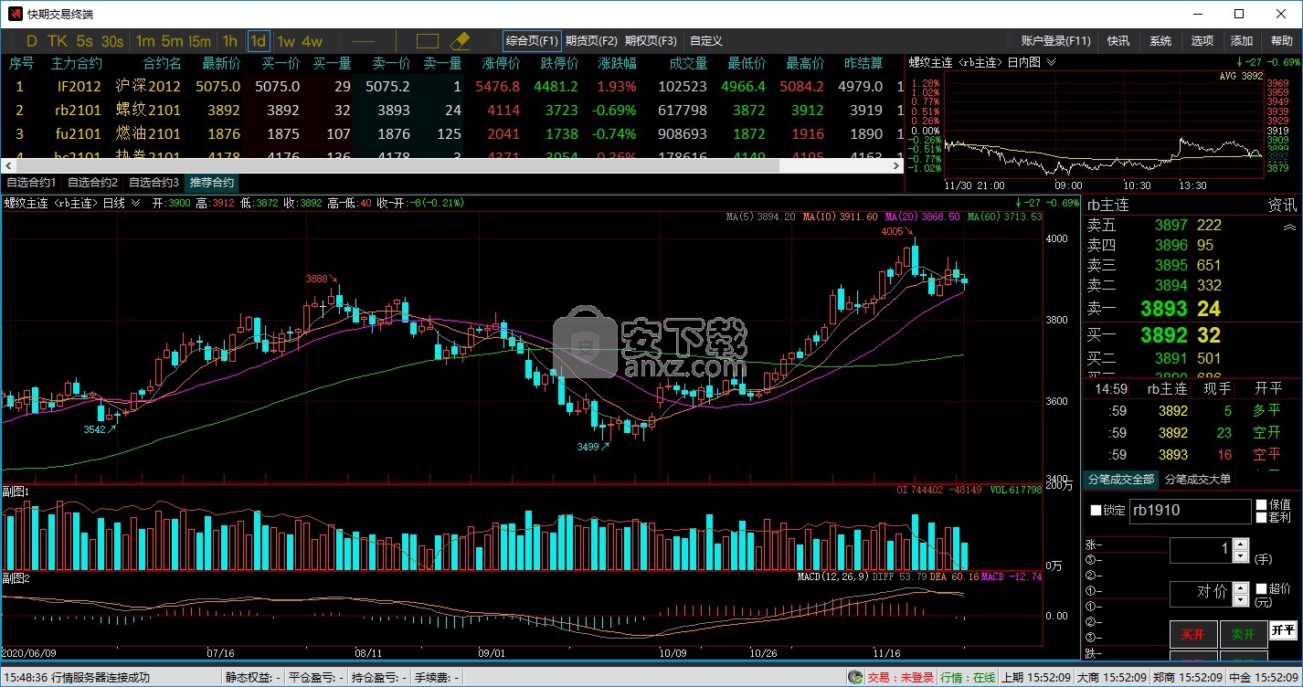Click the price stepper up arrow next to 对价

[x=1240, y=587]
